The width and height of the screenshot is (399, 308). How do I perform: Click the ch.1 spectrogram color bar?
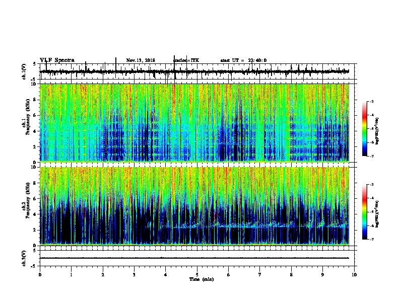pyautogui.click(x=364, y=129)
